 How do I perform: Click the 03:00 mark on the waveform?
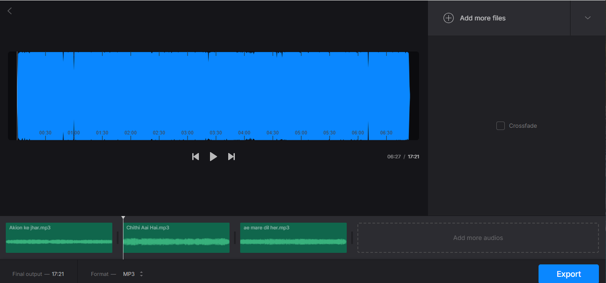(187, 133)
